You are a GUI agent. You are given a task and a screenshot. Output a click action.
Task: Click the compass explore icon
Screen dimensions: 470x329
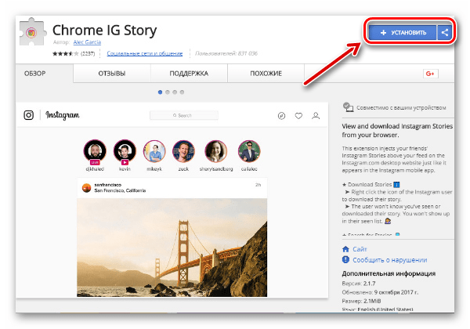282,116
